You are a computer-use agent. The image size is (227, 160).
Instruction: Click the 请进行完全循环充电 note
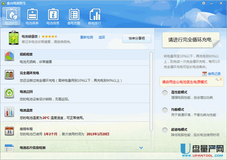coord(191,40)
